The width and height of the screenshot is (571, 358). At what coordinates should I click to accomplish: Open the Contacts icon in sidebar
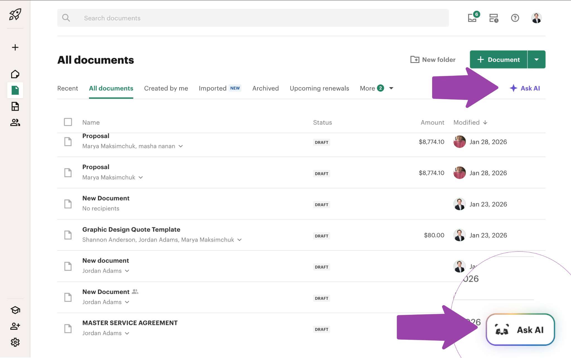coord(15,123)
